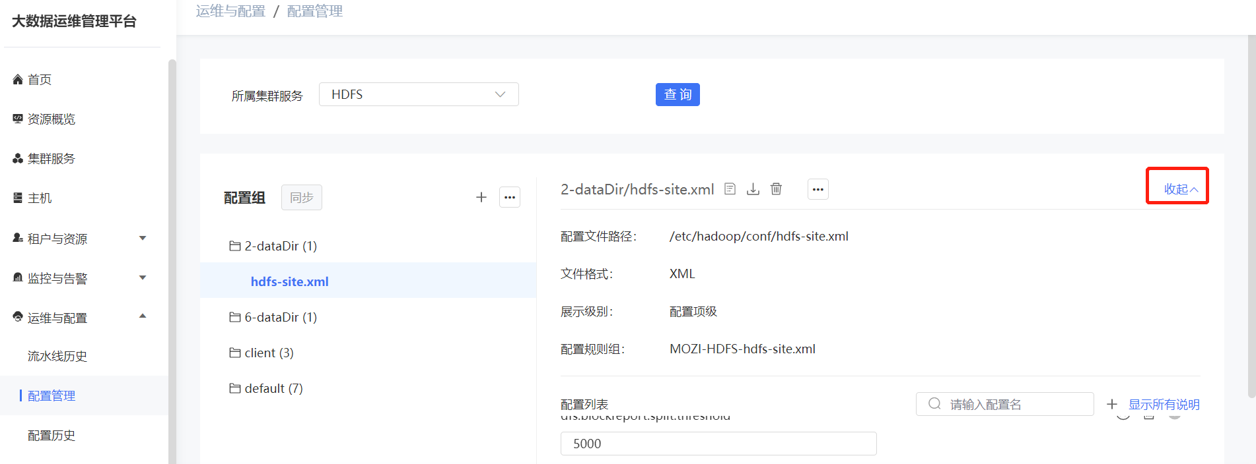This screenshot has height=464, width=1256.
Task: Expand the 监控与告警 sidebar menu
Action: pos(79,278)
